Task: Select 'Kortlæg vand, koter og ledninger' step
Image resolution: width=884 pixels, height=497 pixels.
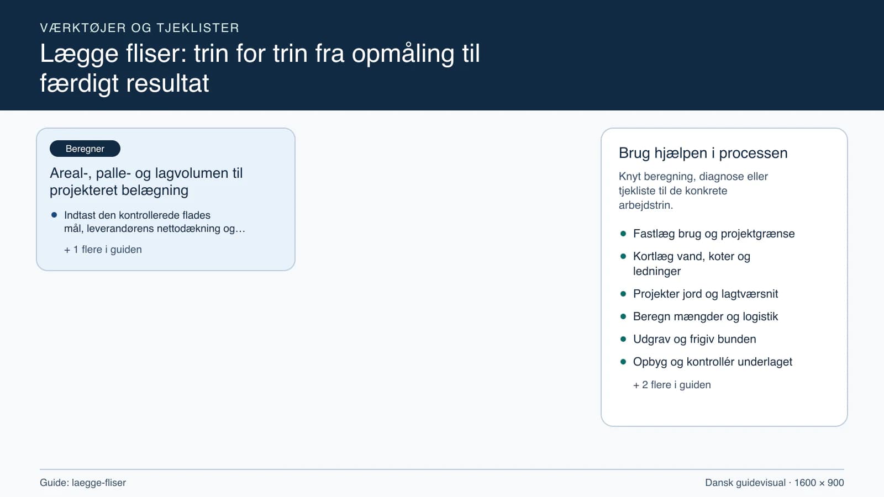Action: (692, 263)
